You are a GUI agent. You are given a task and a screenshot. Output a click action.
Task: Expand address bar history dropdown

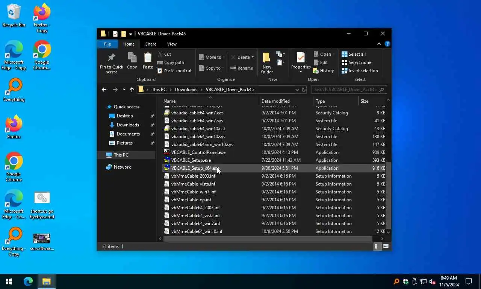[297, 90]
